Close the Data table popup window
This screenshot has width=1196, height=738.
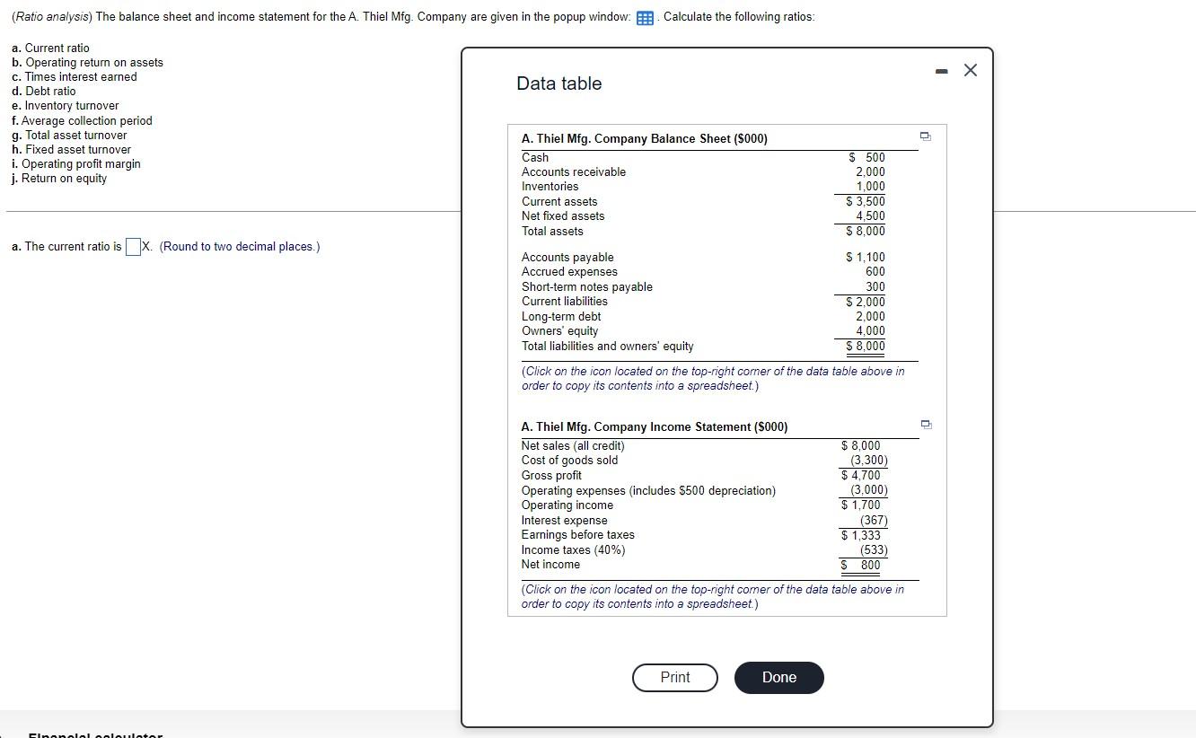pos(969,69)
